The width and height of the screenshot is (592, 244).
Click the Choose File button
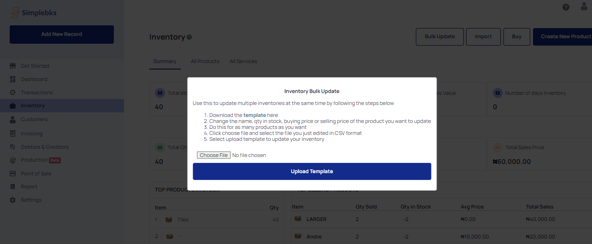[x=213, y=155]
